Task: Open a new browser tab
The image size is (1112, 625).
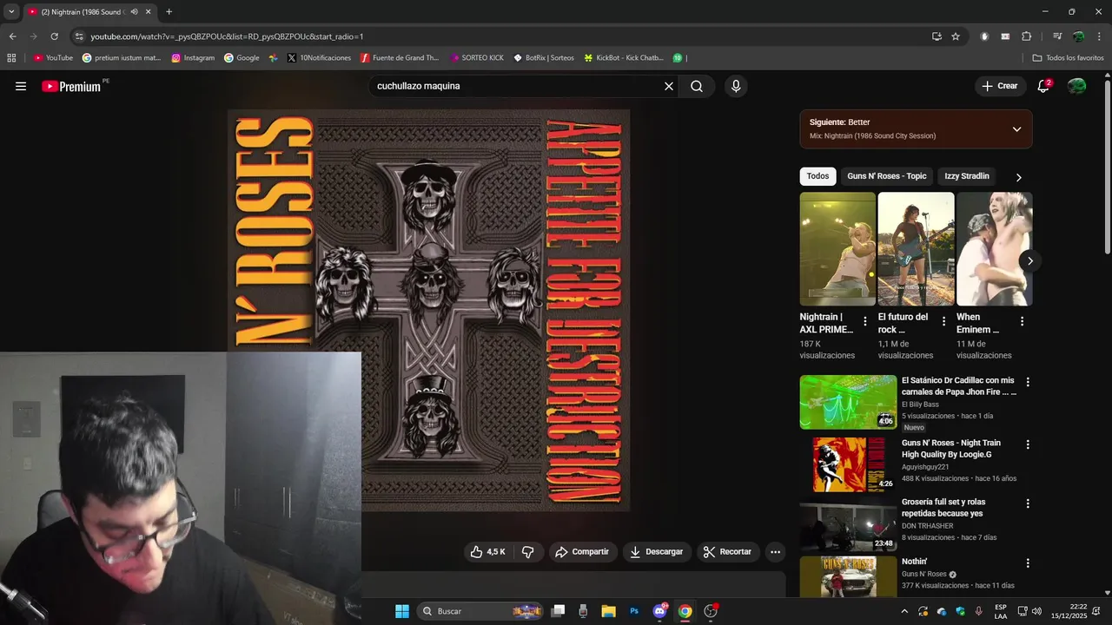Action: pyautogui.click(x=169, y=12)
